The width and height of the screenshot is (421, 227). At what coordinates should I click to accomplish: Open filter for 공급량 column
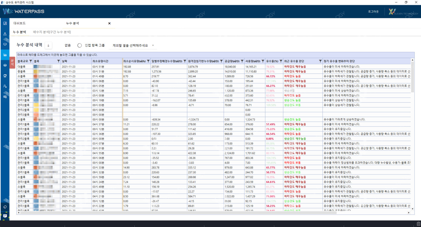coord(242,61)
